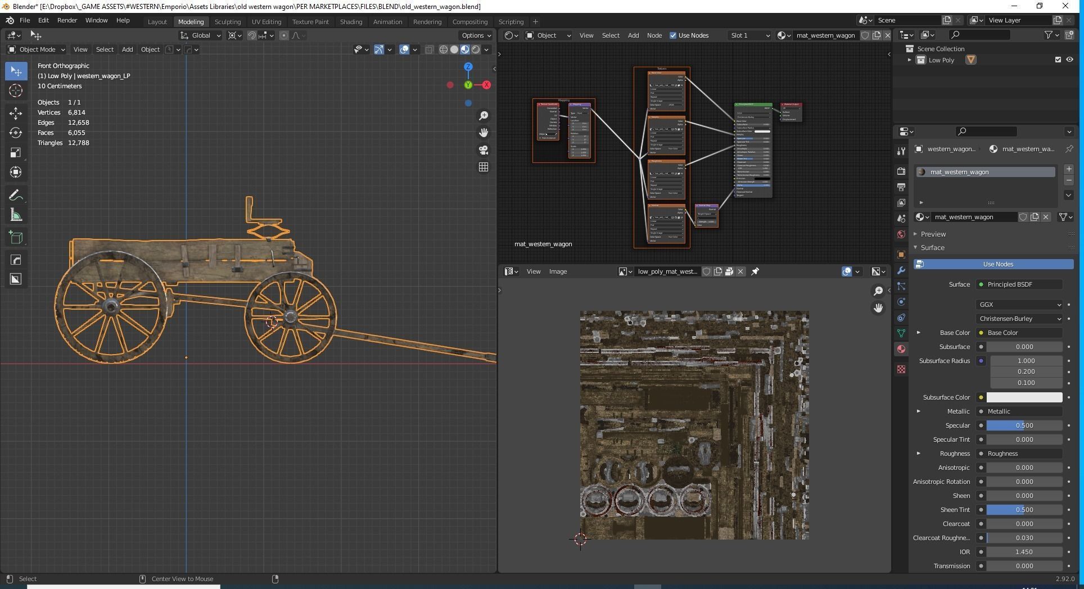Click the Add Cube tool
1084x589 pixels.
[16, 237]
